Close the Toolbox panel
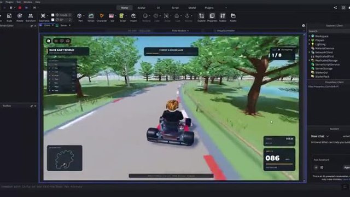Viewport: 350px width, 197px height. tap(35, 106)
